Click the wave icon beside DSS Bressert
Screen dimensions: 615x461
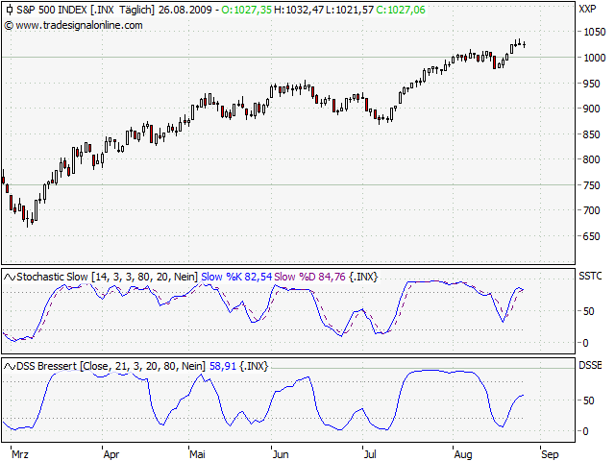pyautogui.click(x=10, y=367)
